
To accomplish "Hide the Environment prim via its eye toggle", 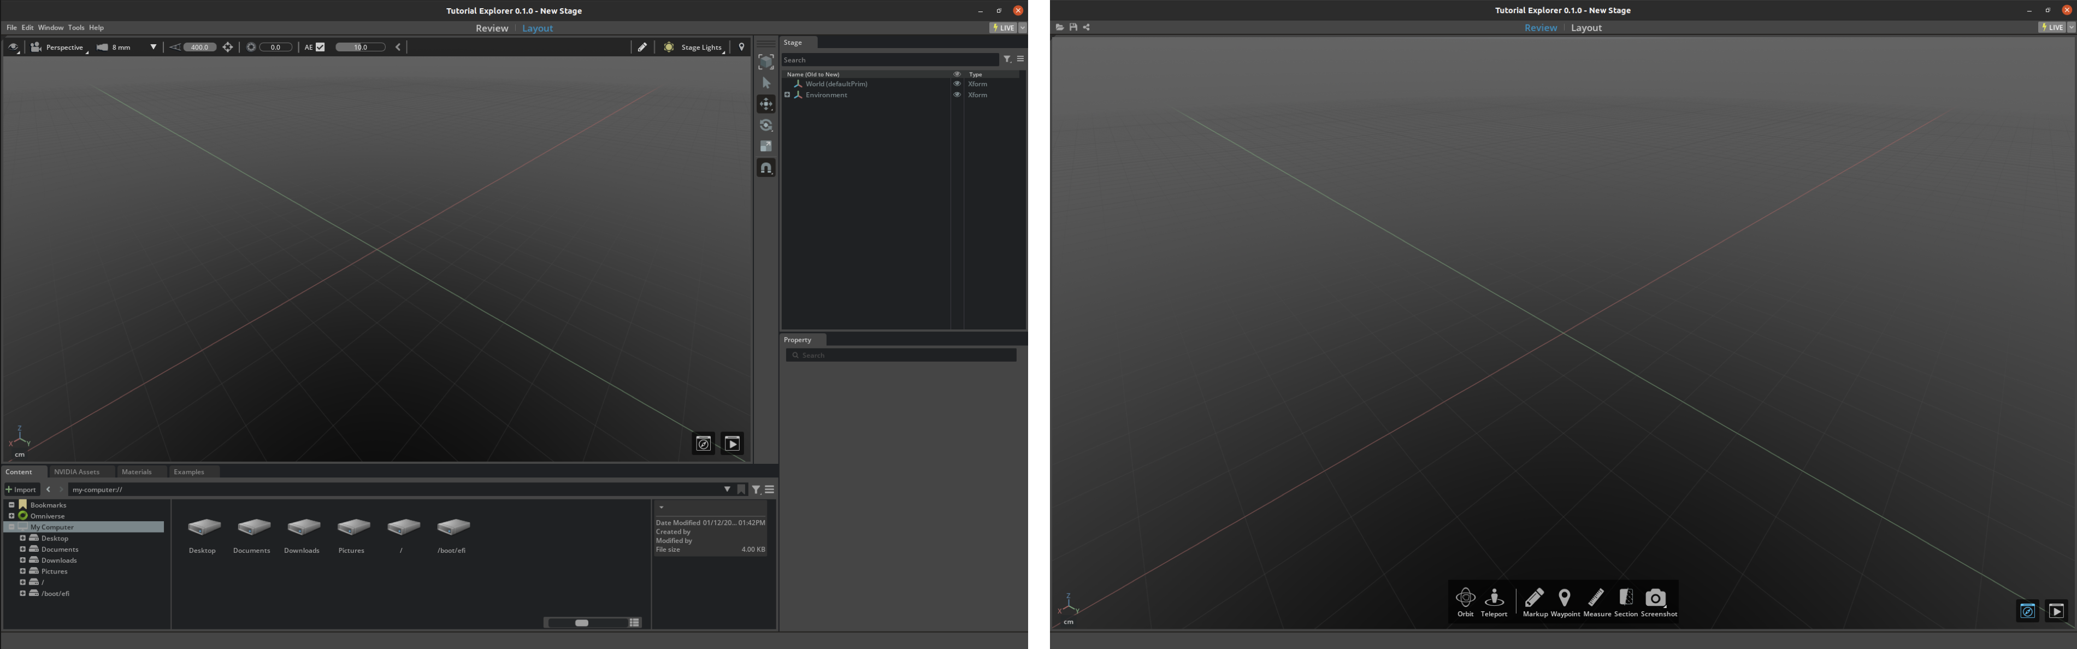I will (x=957, y=95).
